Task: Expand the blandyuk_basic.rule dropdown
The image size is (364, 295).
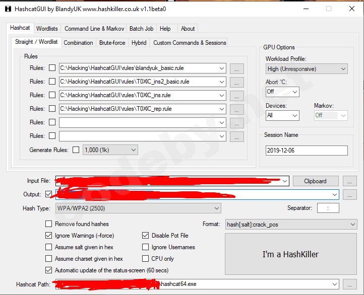Action: [222, 68]
